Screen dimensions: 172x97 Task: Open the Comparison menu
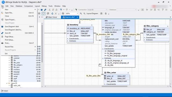click(x=28, y=6)
